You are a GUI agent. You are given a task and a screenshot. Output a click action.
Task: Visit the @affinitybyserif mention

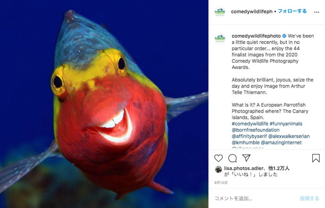249,136
